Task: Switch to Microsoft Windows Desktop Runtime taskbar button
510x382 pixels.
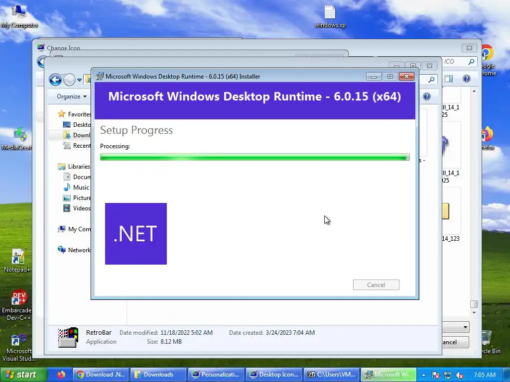Action: (389, 375)
